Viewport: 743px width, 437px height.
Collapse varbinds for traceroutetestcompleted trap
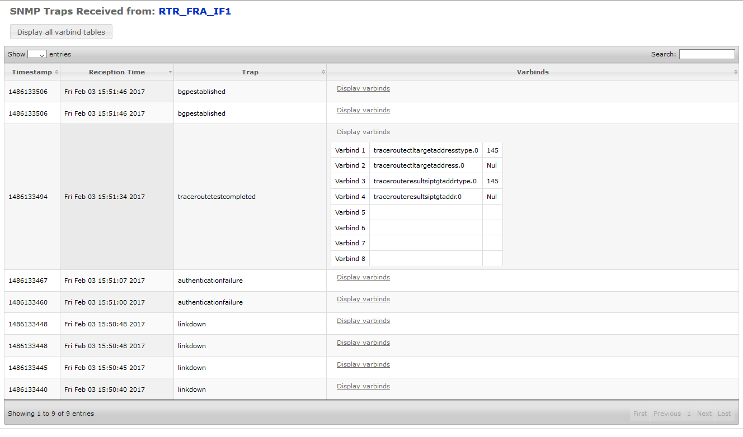pyautogui.click(x=363, y=131)
